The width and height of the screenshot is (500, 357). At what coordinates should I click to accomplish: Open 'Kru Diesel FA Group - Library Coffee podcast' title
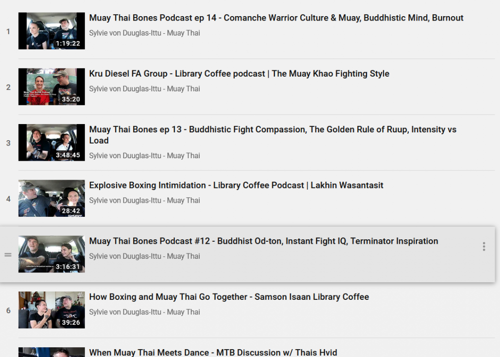tap(239, 74)
